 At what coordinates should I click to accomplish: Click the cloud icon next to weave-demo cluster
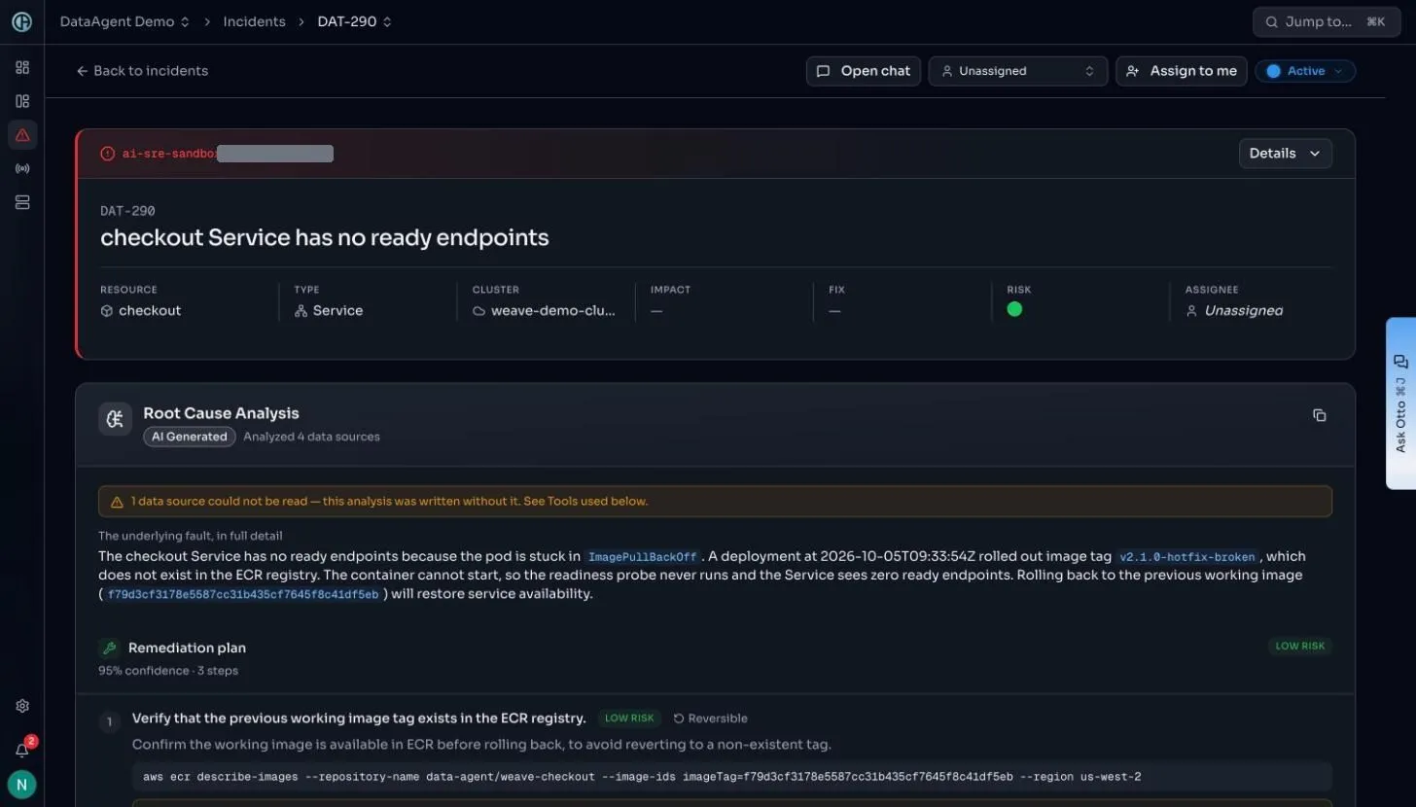(478, 311)
